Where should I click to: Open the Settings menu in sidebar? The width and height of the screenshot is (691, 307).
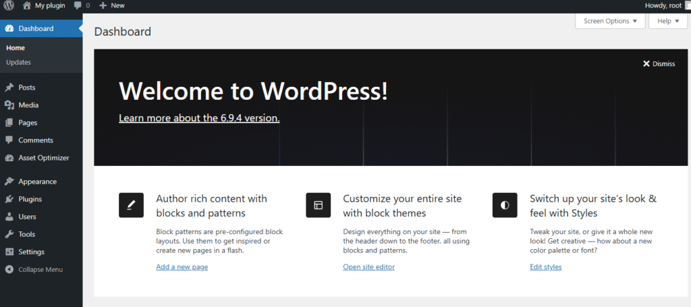(x=31, y=252)
